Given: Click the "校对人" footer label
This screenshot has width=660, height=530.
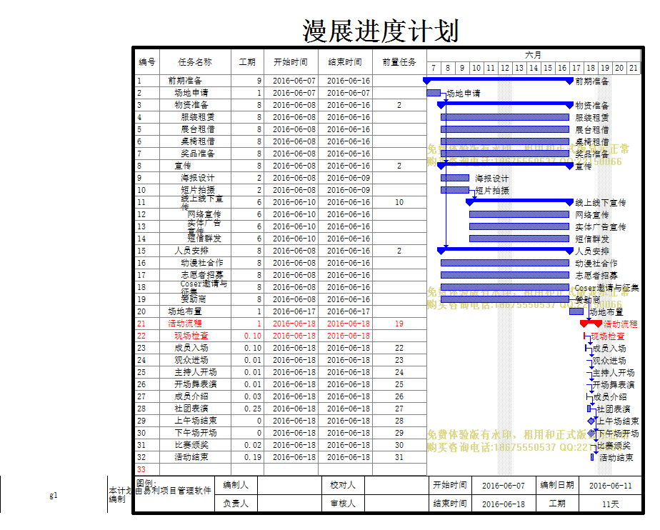Looking at the screenshot, I should click(343, 485).
